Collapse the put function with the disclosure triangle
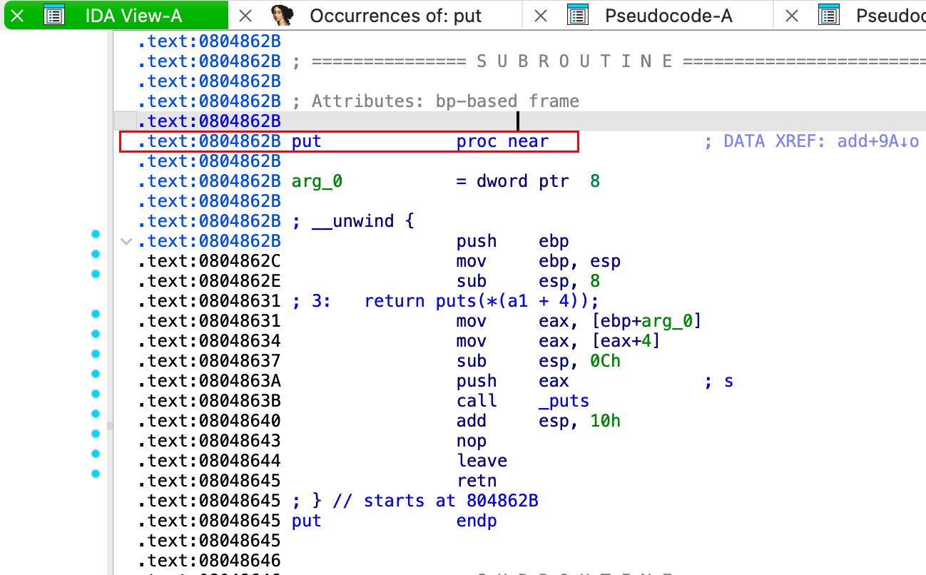The width and height of the screenshot is (926, 575). click(x=126, y=242)
